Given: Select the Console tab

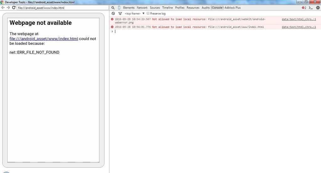Looking at the screenshot, I should (x=217, y=8).
